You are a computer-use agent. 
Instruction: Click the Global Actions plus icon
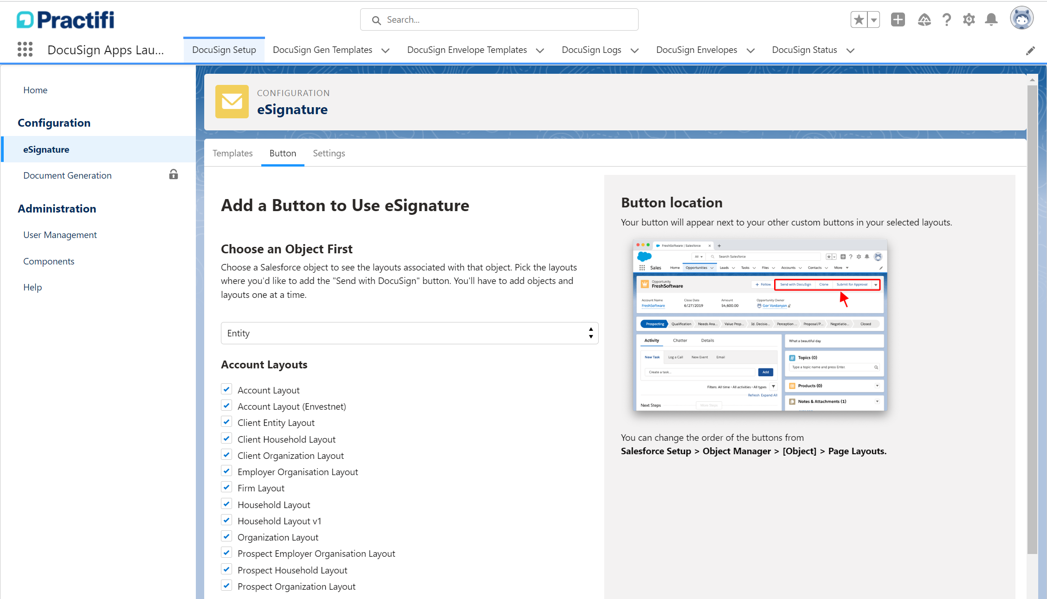[x=898, y=19]
